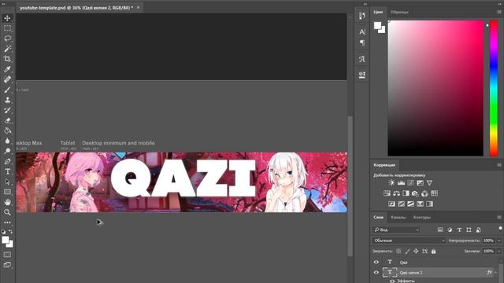Add a Hue/Saturation adjustment

[x=387, y=193]
